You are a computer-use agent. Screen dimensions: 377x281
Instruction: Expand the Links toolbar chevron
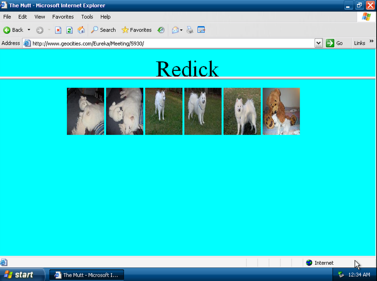(x=371, y=41)
